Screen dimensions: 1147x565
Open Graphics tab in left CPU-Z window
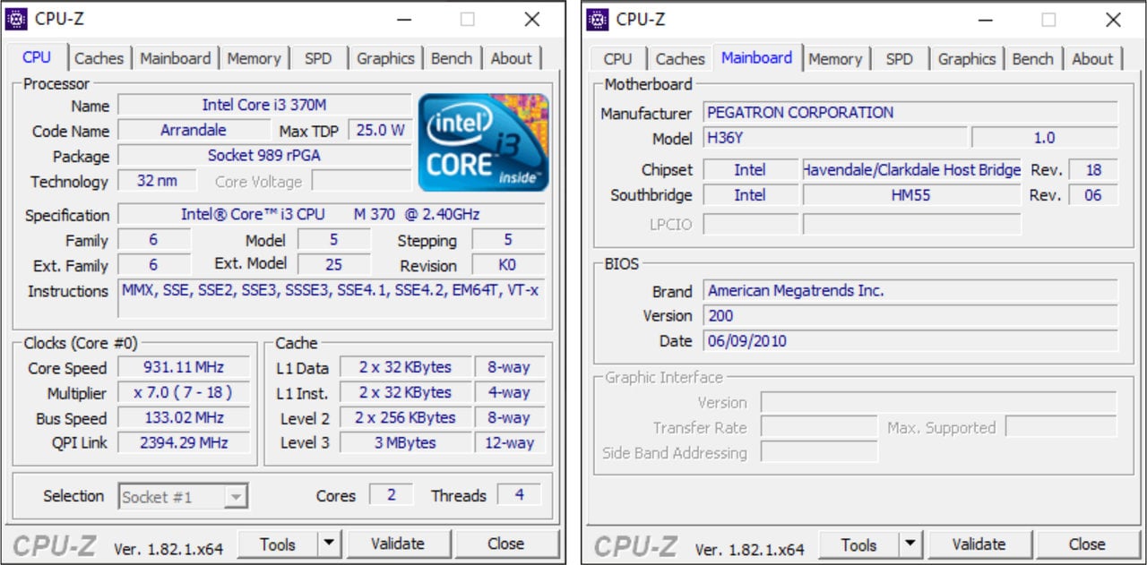(385, 58)
